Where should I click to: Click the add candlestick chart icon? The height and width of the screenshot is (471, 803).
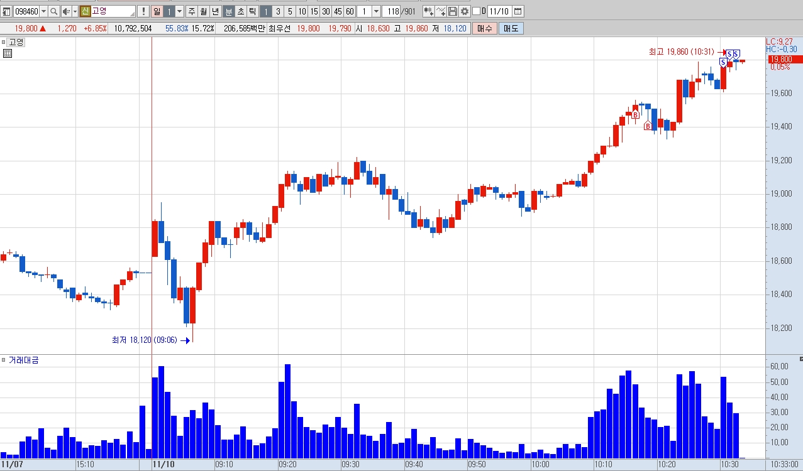click(429, 11)
